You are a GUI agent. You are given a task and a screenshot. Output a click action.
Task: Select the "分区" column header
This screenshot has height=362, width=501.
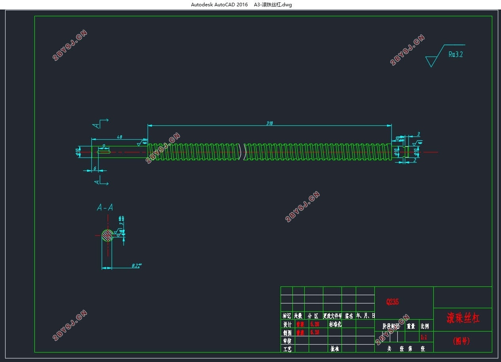click(313, 316)
